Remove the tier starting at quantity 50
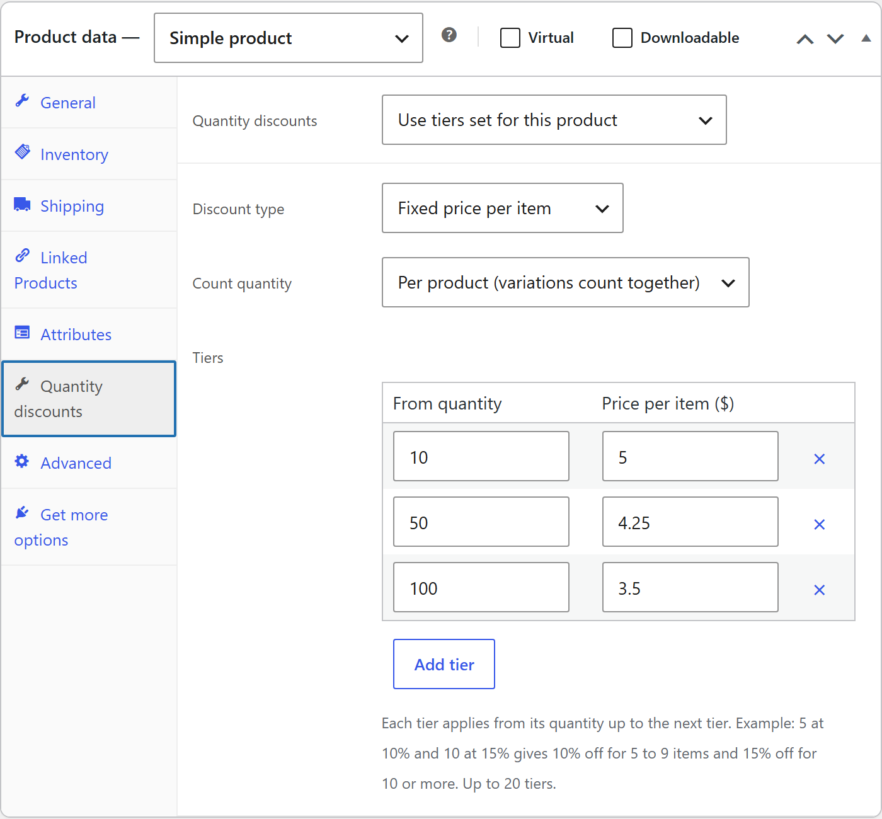 point(820,524)
